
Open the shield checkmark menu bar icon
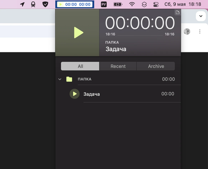click(x=45, y=5)
